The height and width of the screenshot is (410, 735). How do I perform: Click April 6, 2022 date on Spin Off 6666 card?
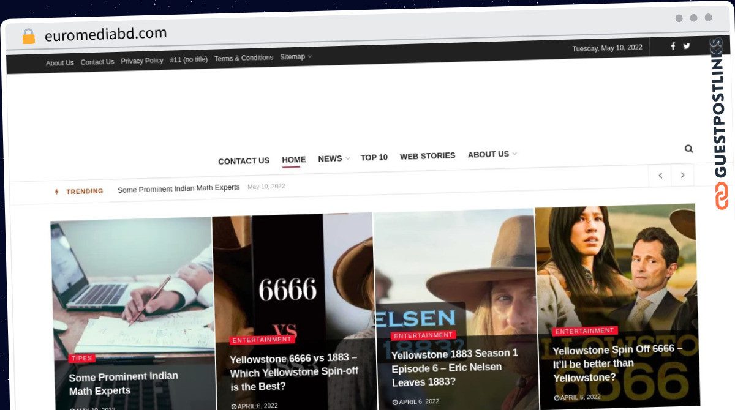pyautogui.click(x=578, y=397)
